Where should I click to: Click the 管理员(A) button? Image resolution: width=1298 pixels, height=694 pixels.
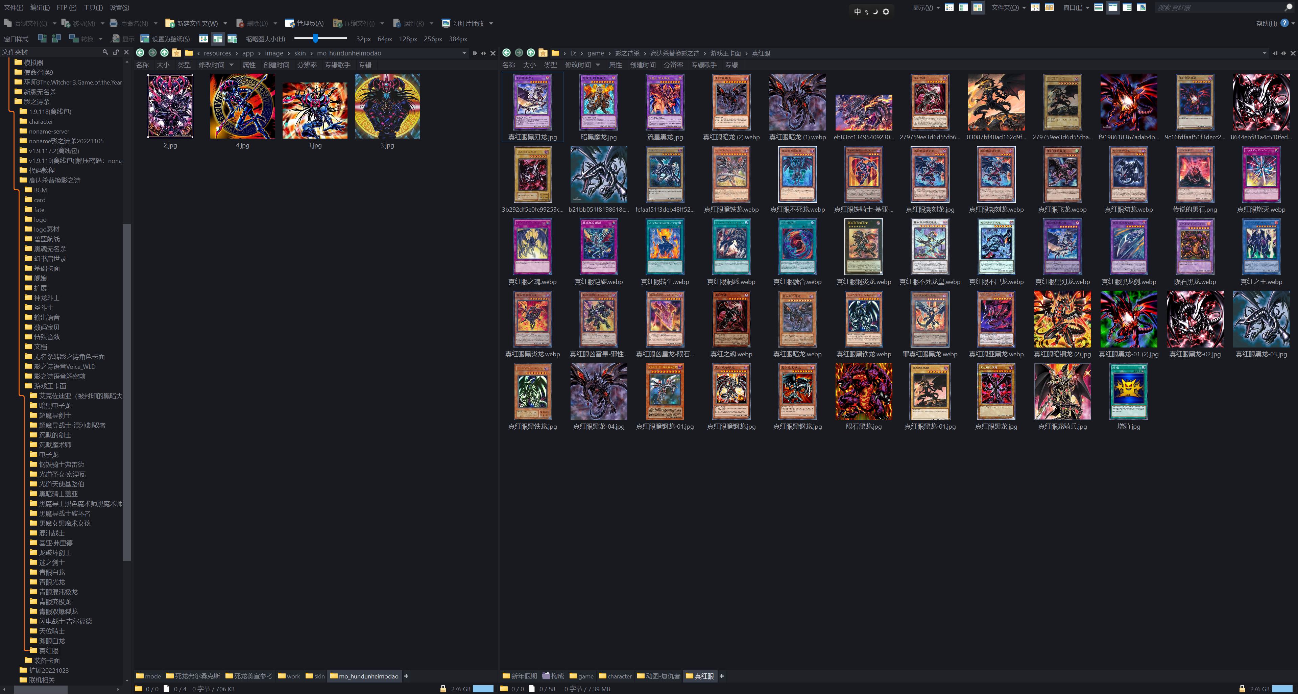(304, 23)
